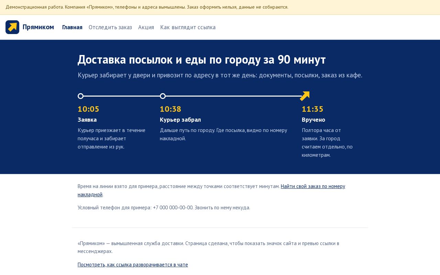Open the Главная nav item
Screen dimensions: 440x275
point(72,27)
